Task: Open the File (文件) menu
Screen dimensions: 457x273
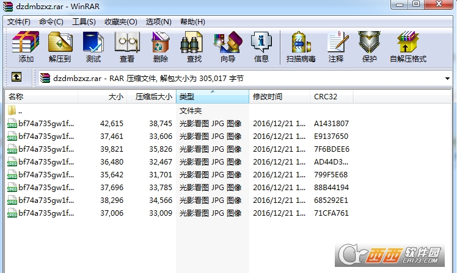Action: tap(19, 22)
